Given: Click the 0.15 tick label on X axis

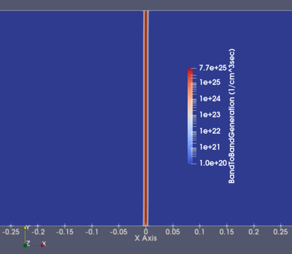Looking at the screenshot, I should [226, 232].
